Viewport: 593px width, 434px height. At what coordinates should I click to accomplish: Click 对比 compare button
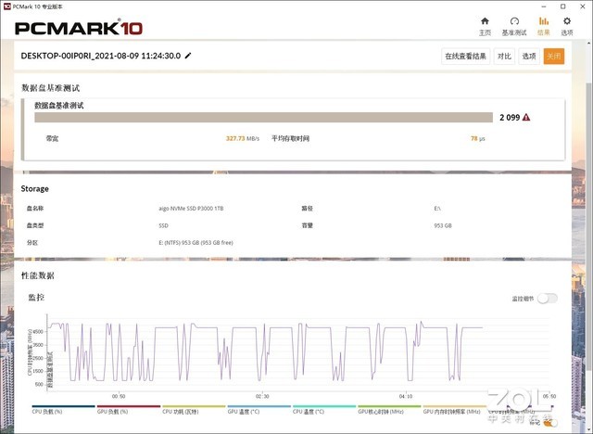point(504,57)
